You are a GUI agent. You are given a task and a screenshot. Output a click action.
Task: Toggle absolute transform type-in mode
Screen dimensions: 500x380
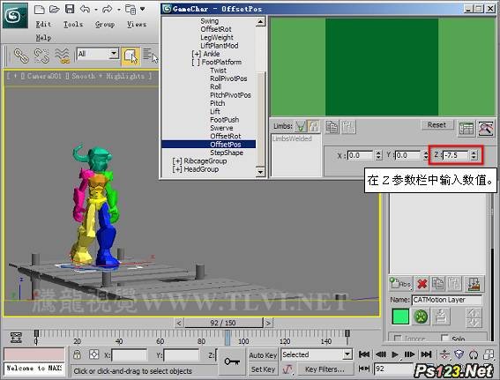(x=93, y=354)
